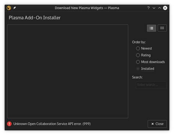Image resolution: width=174 pixels, height=135 pixels.
Task: Switch to list view mode
Action: point(152,28)
